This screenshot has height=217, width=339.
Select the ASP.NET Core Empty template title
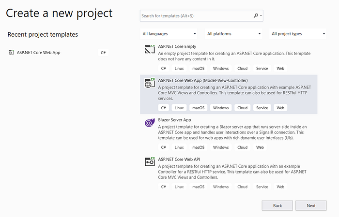click(x=177, y=46)
